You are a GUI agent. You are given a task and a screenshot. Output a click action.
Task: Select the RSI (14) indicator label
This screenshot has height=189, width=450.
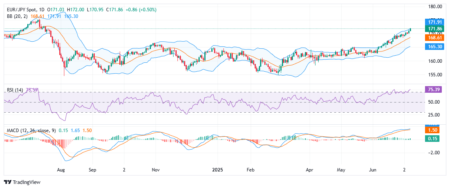pos(15,90)
